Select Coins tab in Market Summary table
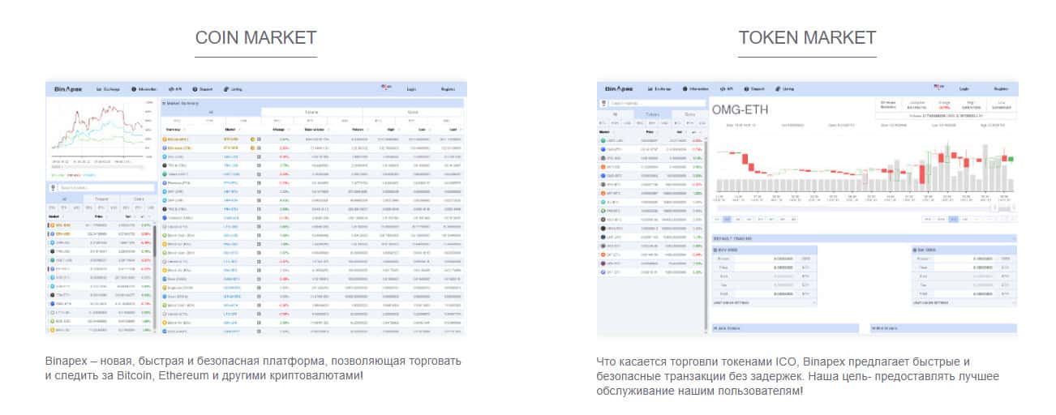This screenshot has height=415, width=1056. (x=413, y=113)
